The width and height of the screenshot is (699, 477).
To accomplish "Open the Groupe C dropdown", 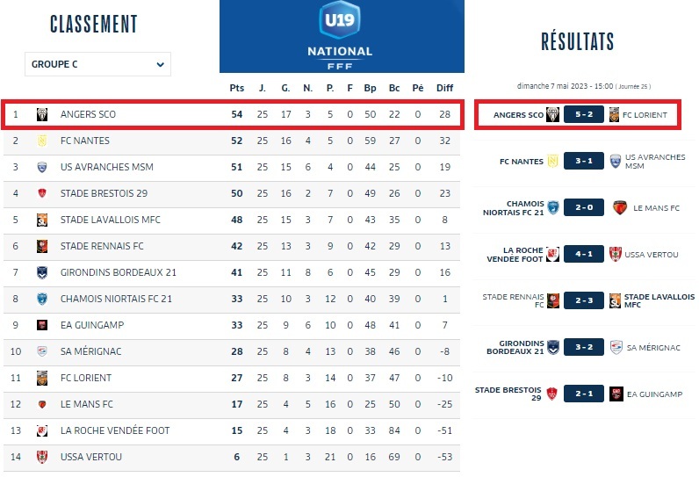I will click(x=97, y=64).
